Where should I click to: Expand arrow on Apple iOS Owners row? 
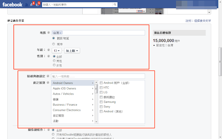coord(93,88)
